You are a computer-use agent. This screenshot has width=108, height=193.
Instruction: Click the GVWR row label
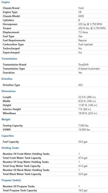click(x=7, y=130)
